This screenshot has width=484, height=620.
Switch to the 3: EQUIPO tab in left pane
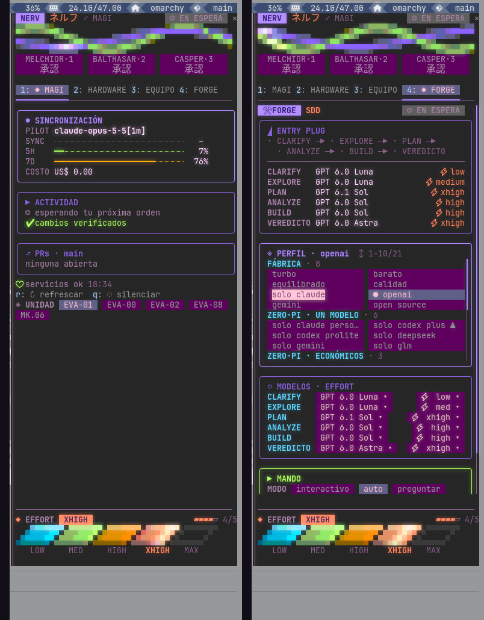(x=153, y=90)
